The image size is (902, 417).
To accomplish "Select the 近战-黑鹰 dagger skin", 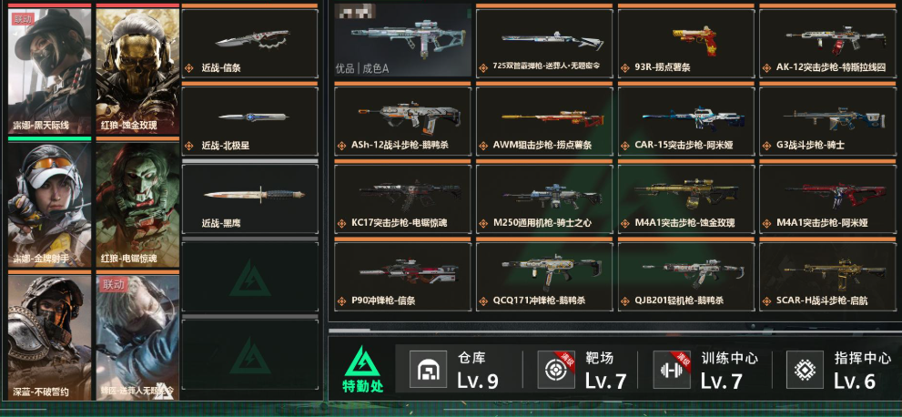I will (x=249, y=199).
